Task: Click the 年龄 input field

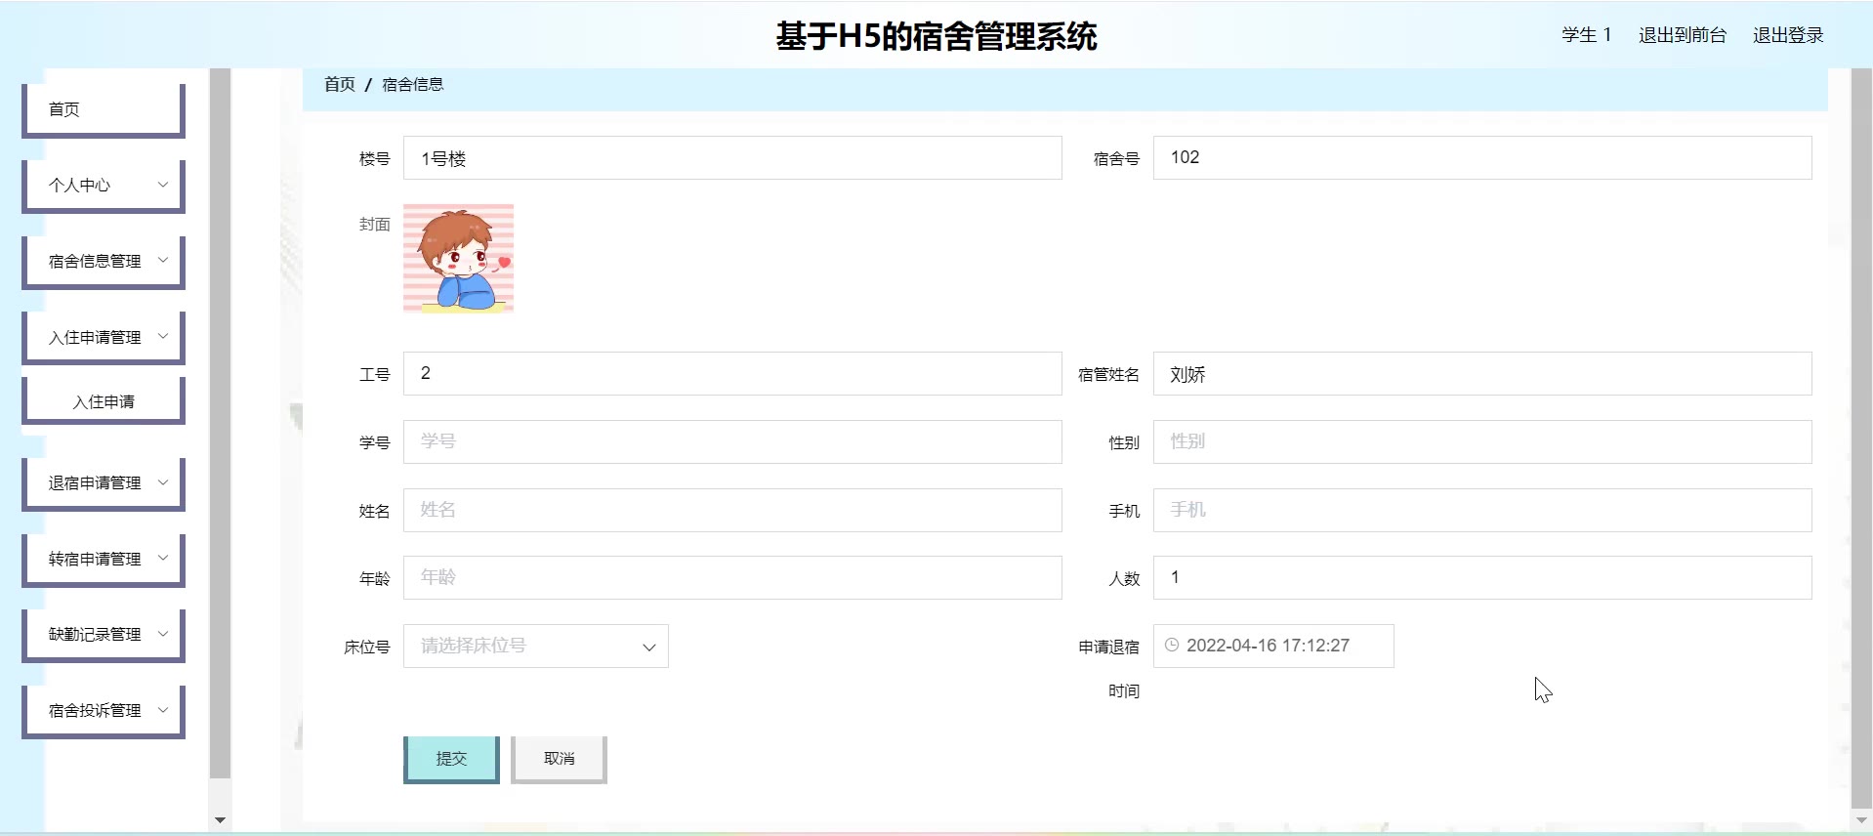Action: coord(732,577)
